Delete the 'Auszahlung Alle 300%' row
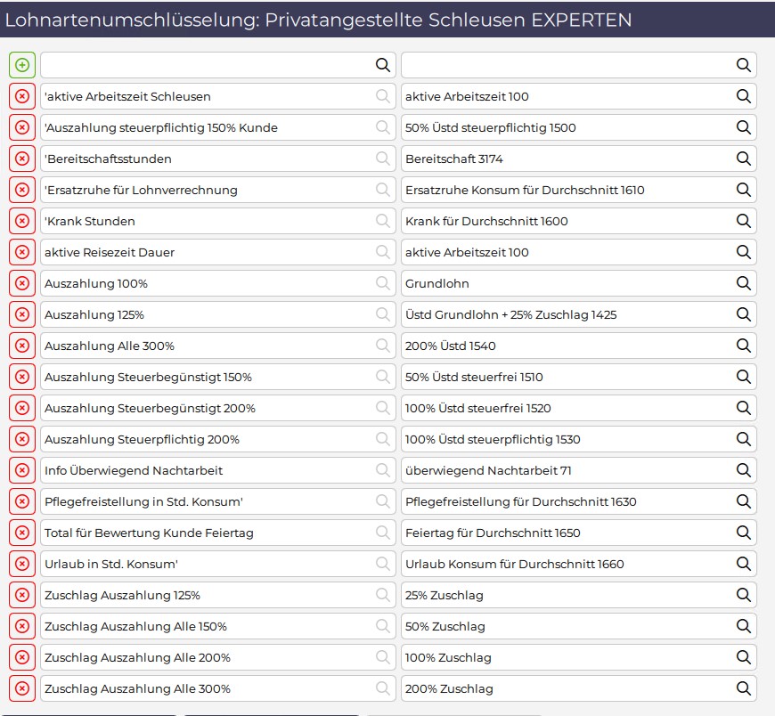The height and width of the screenshot is (716, 775). [22, 345]
